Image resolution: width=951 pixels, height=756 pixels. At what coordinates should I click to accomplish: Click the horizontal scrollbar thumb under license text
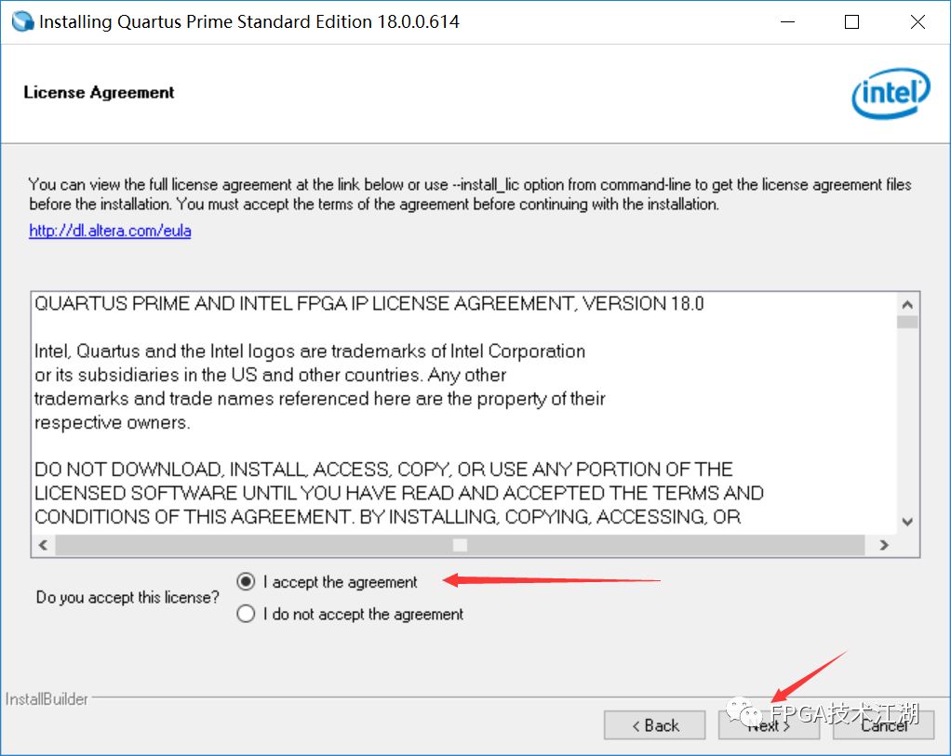[x=460, y=545]
